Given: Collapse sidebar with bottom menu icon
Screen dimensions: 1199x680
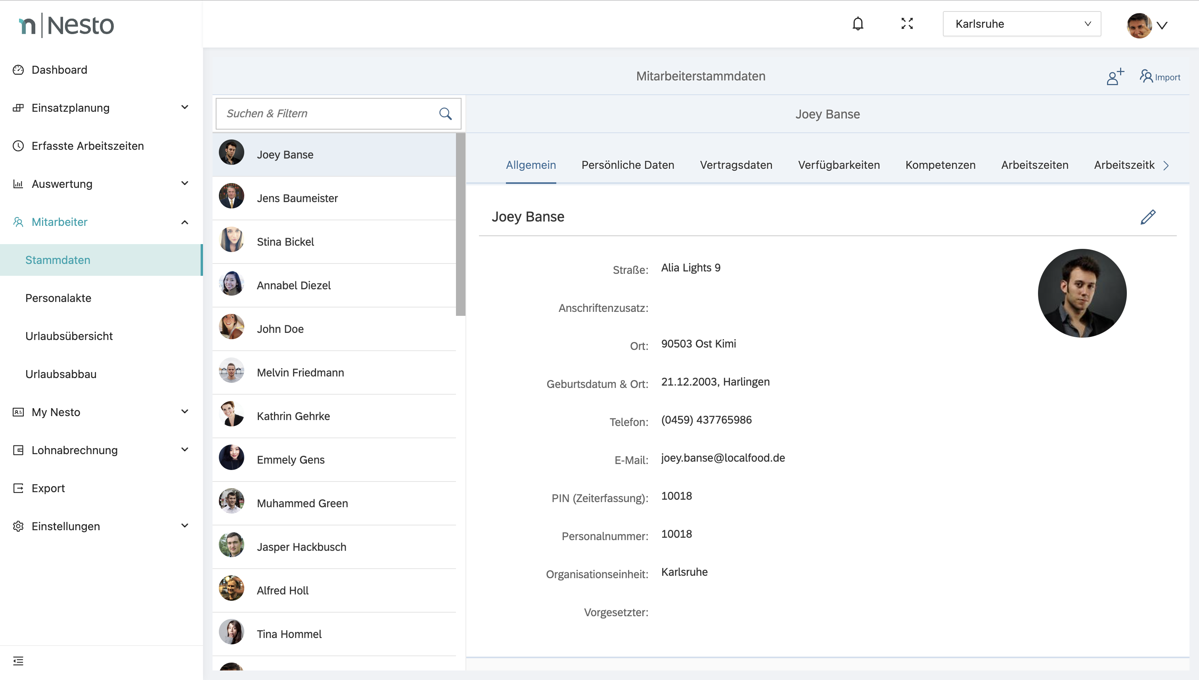Looking at the screenshot, I should tap(18, 661).
